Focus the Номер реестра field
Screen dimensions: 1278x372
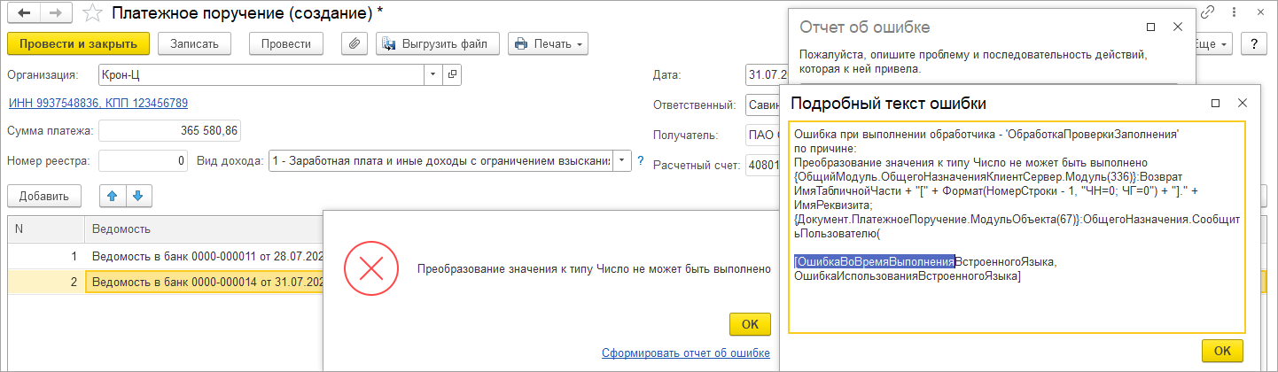coord(143,160)
